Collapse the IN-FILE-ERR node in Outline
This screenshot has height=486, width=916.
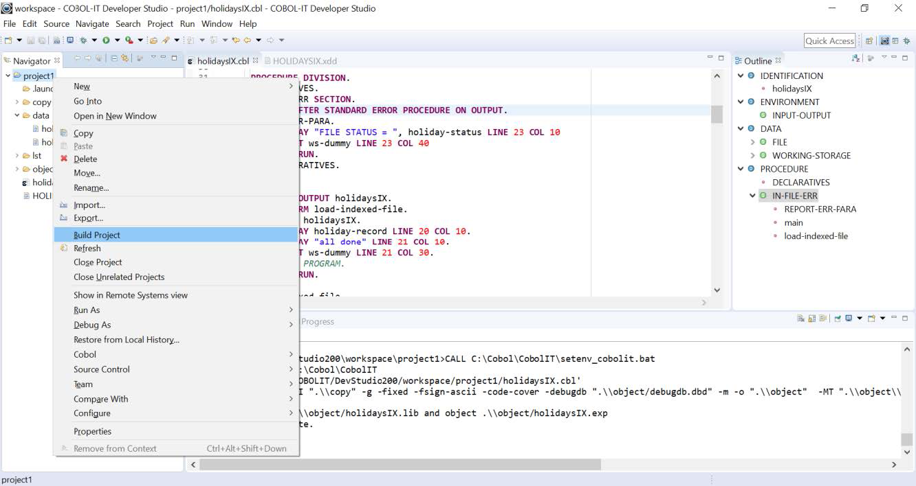753,196
